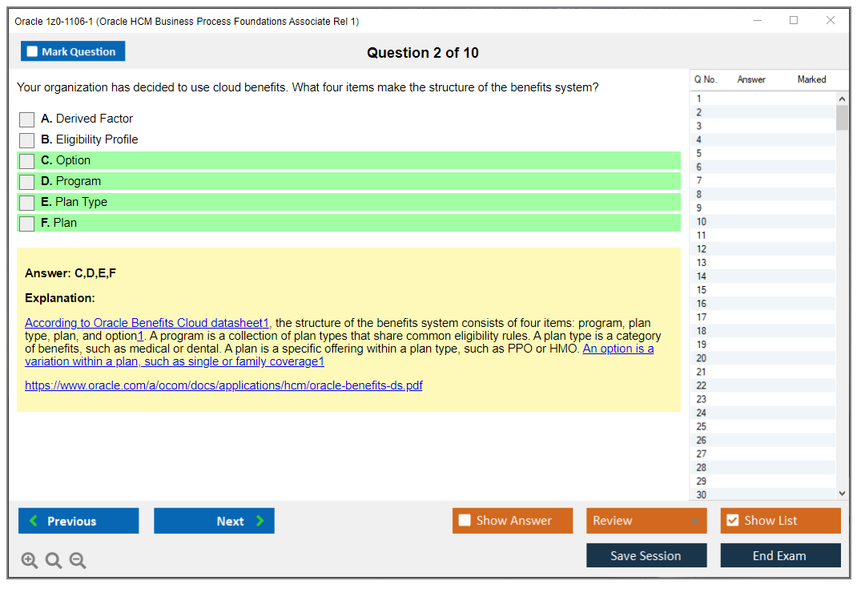The image size is (861, 589).
Task: Enable the Mark Question checkbox
Action: click(x=32, y=50)
